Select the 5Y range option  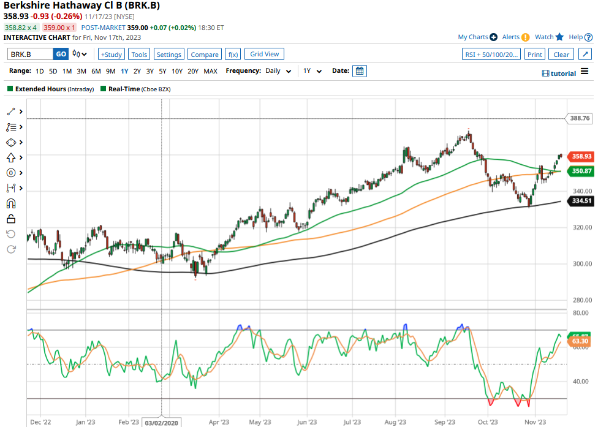pos(162,71)
